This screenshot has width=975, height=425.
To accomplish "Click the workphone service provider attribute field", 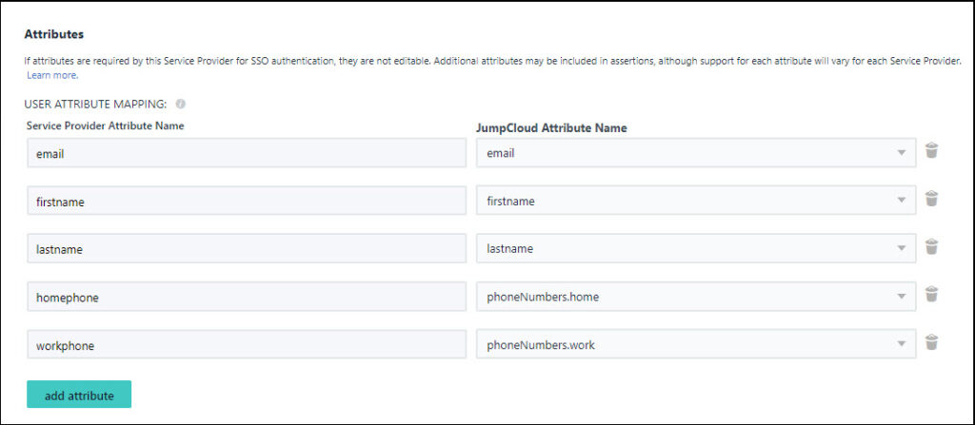I will coord(247,344).
